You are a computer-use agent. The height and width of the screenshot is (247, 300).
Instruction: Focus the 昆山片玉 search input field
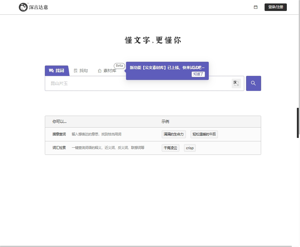138,83
